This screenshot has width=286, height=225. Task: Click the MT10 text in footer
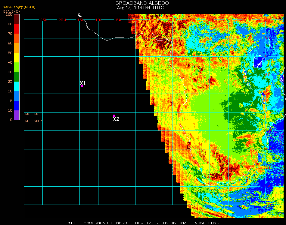(73, 223)
